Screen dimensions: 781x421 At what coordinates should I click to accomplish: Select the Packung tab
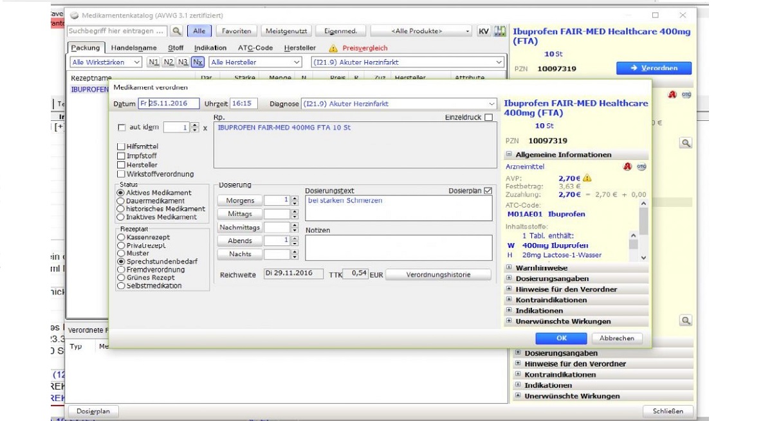(86, 48)
